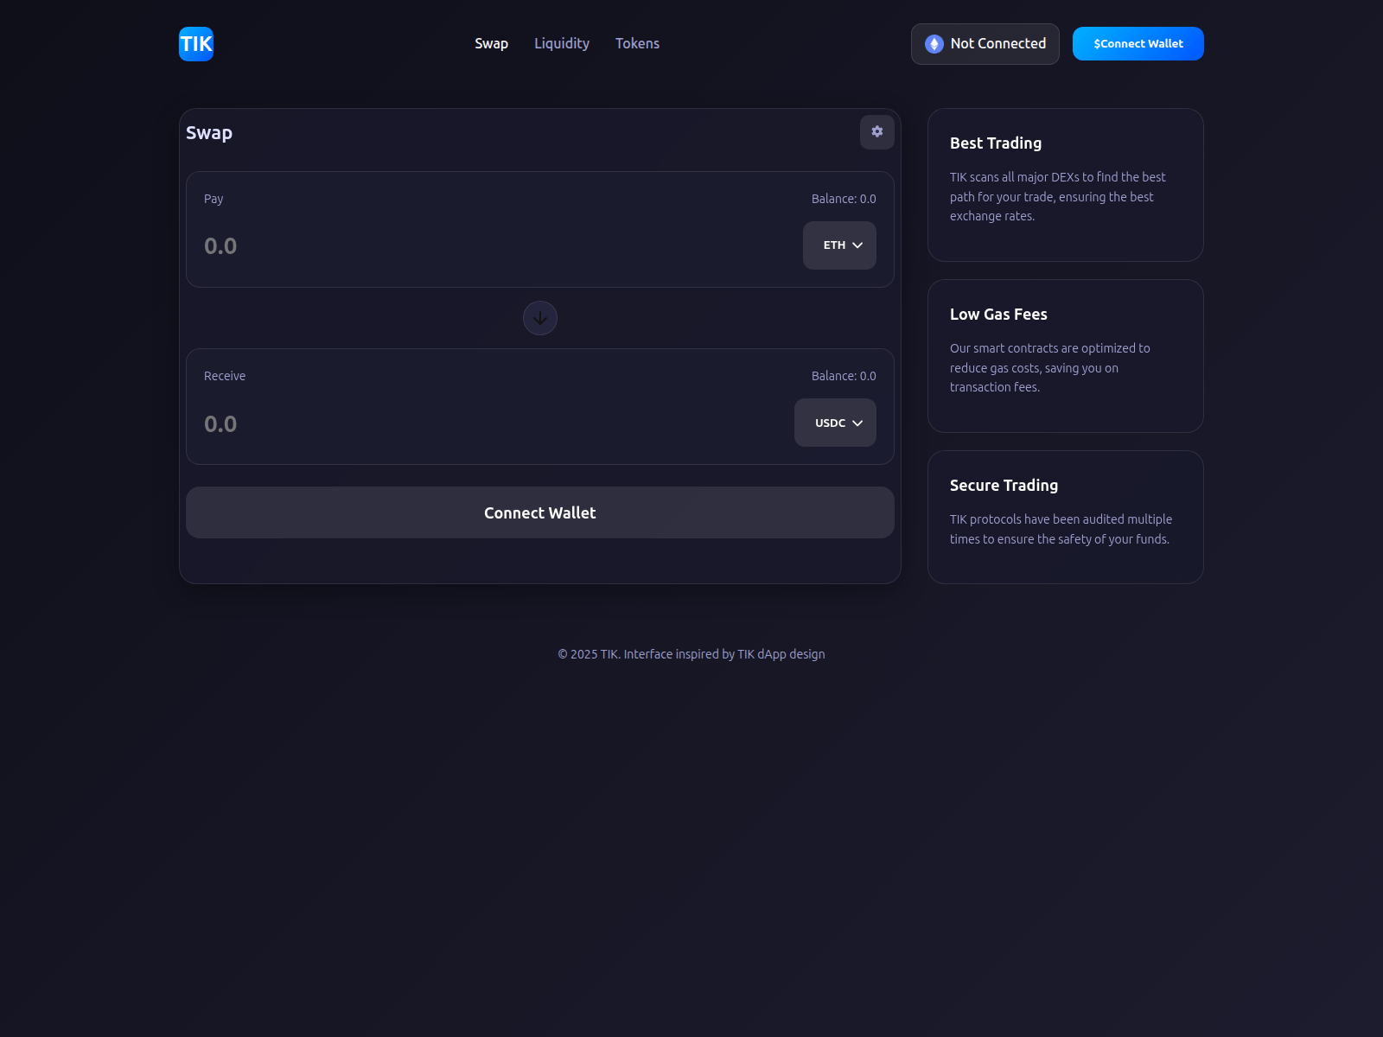This screenshot has height=1037, width=1383.
Task: Select the Secure Trading card
Action: coord(1065,517)
